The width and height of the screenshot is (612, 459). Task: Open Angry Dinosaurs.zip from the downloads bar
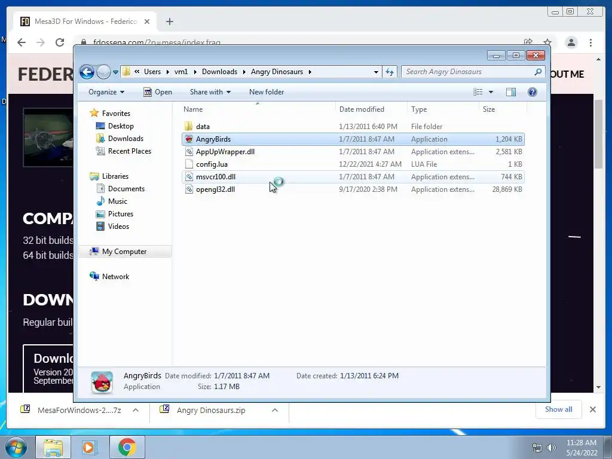click(211, 410)
